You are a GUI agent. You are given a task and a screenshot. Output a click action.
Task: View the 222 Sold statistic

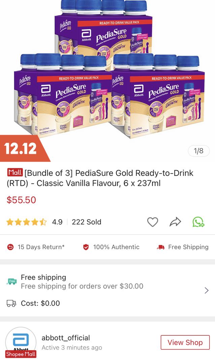point(87,222)
